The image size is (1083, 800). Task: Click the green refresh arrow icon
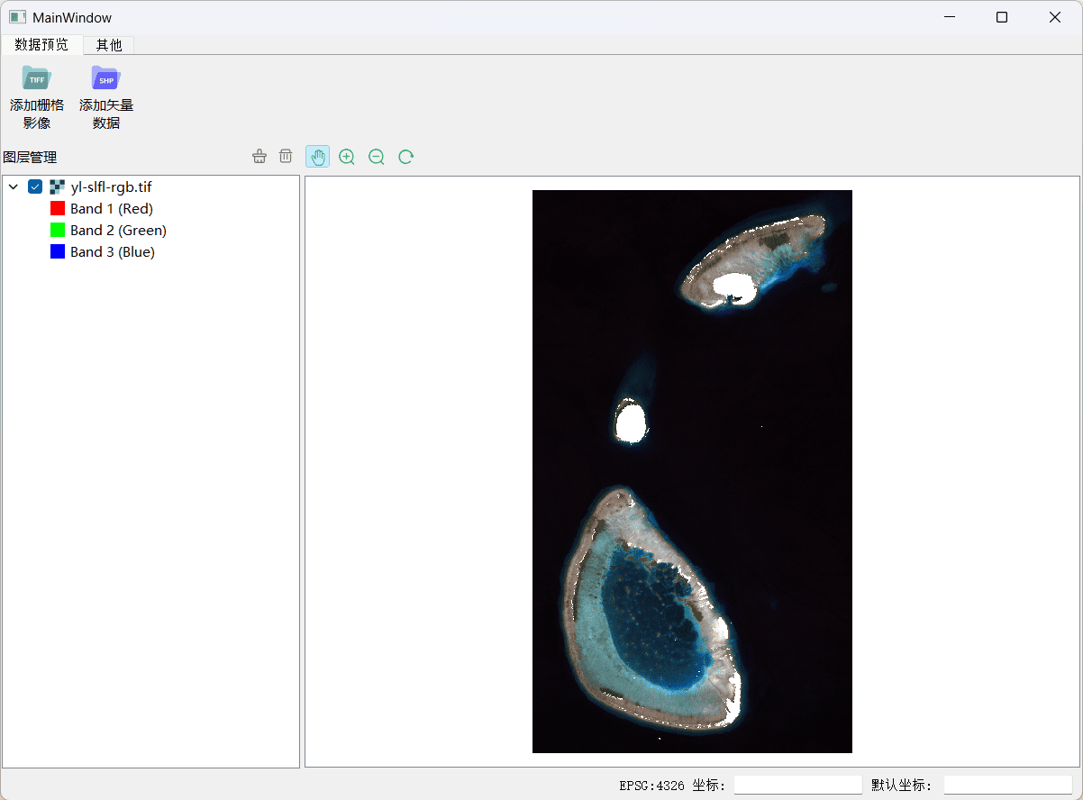tap(406, 157)
